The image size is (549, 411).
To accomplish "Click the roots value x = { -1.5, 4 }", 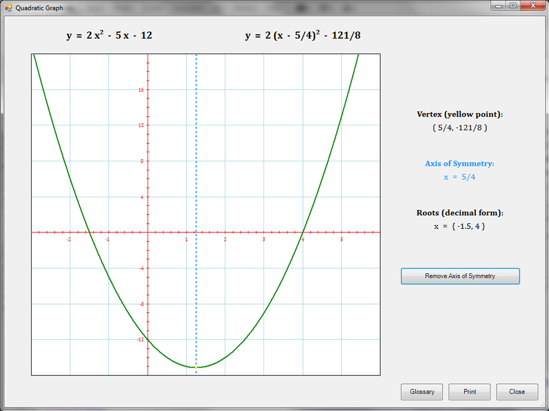I will click(459, 226).
